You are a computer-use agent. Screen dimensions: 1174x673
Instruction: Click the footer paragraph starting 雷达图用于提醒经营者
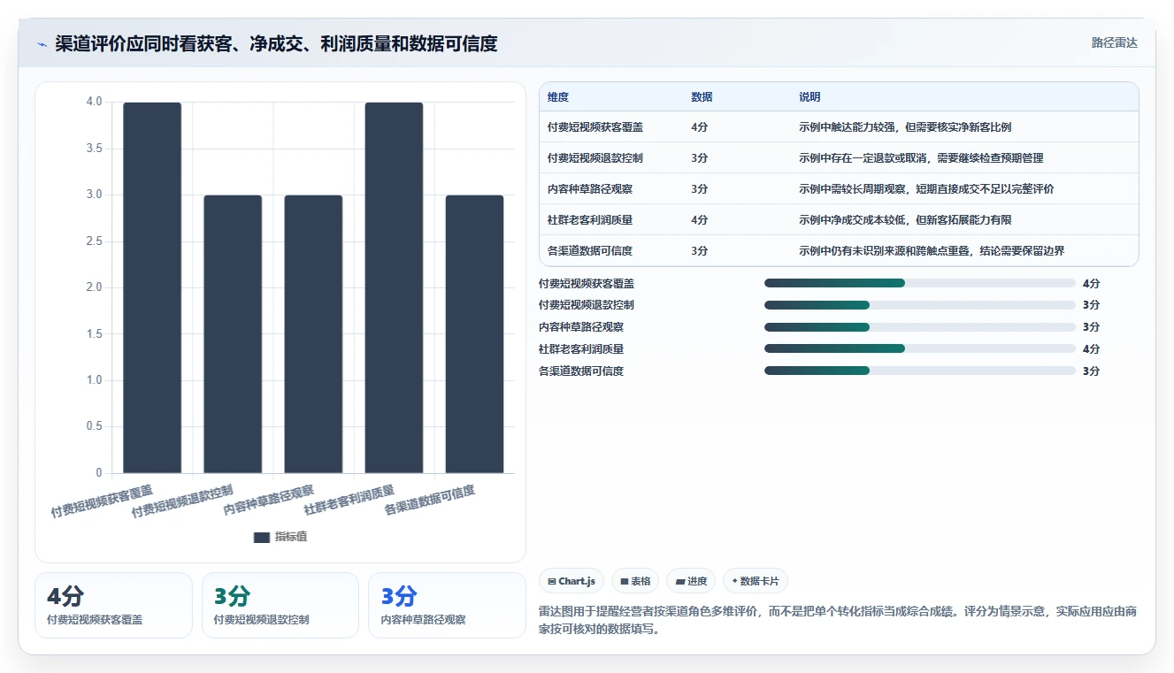[x=838, y=620]
